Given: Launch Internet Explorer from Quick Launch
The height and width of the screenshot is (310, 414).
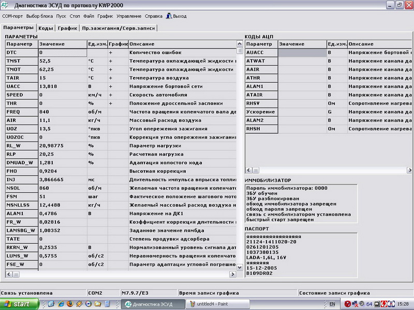Looking at the screenshot, I should click(62, 304).
